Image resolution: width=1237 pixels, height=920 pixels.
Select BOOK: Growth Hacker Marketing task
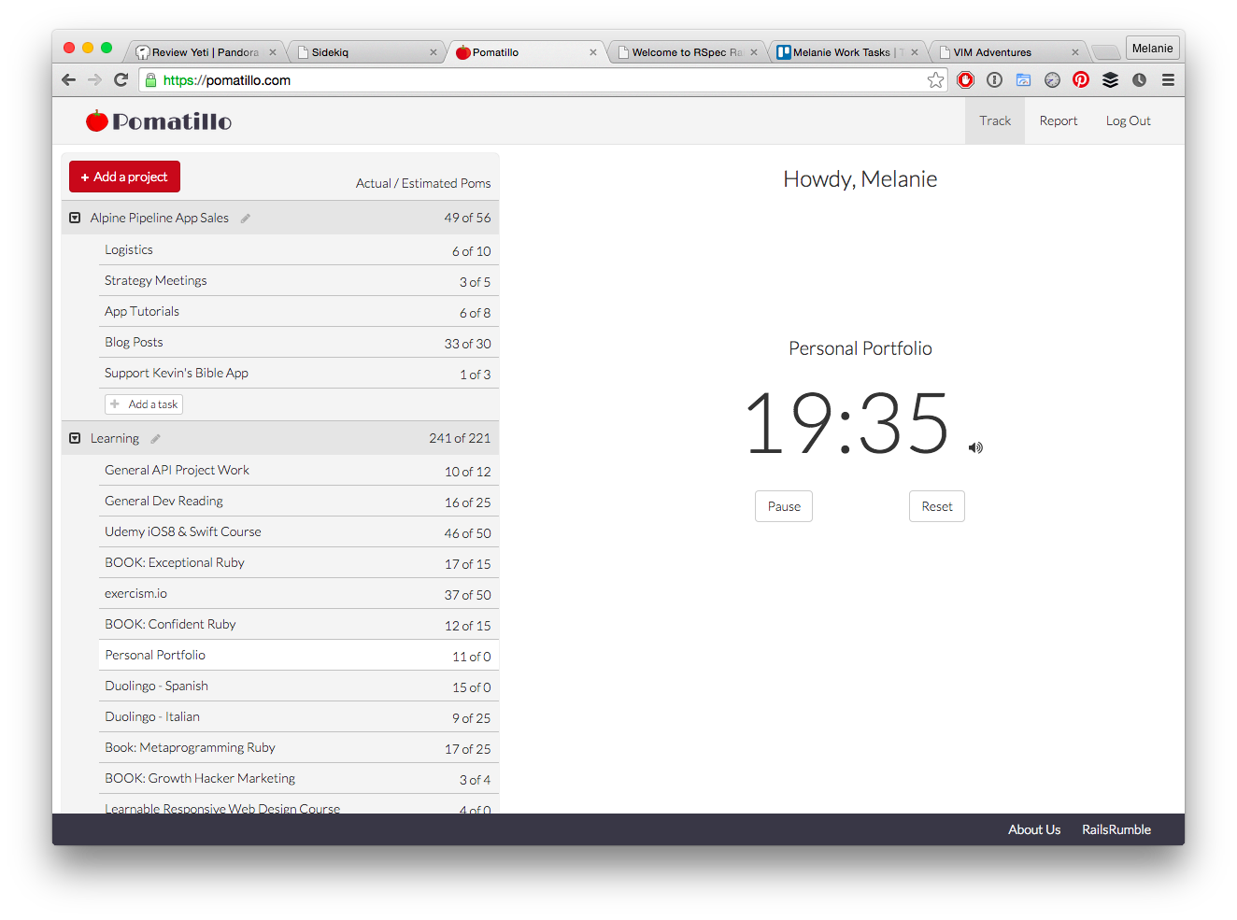298,779
